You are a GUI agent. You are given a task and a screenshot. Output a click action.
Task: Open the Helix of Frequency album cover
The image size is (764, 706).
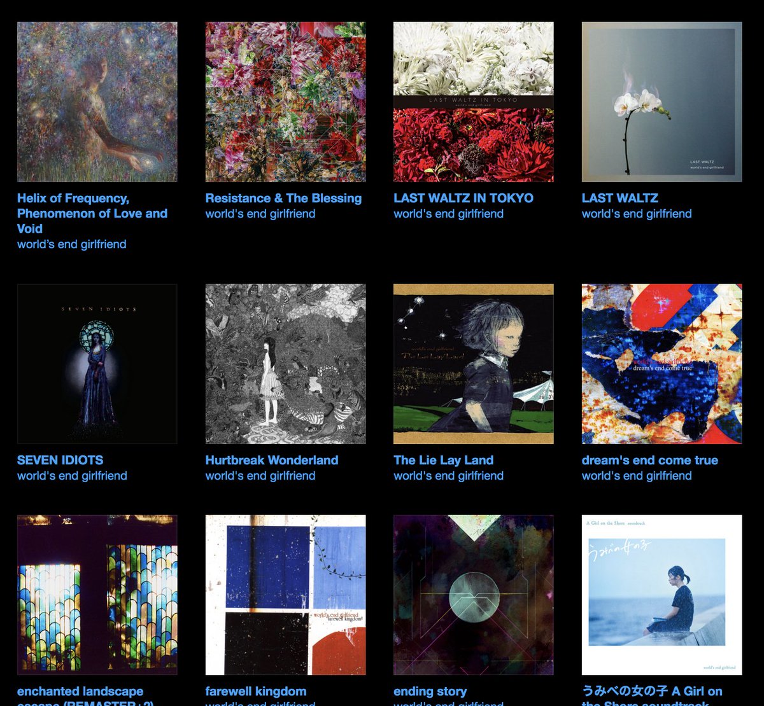pyautogui.click(x=97, y=102)
